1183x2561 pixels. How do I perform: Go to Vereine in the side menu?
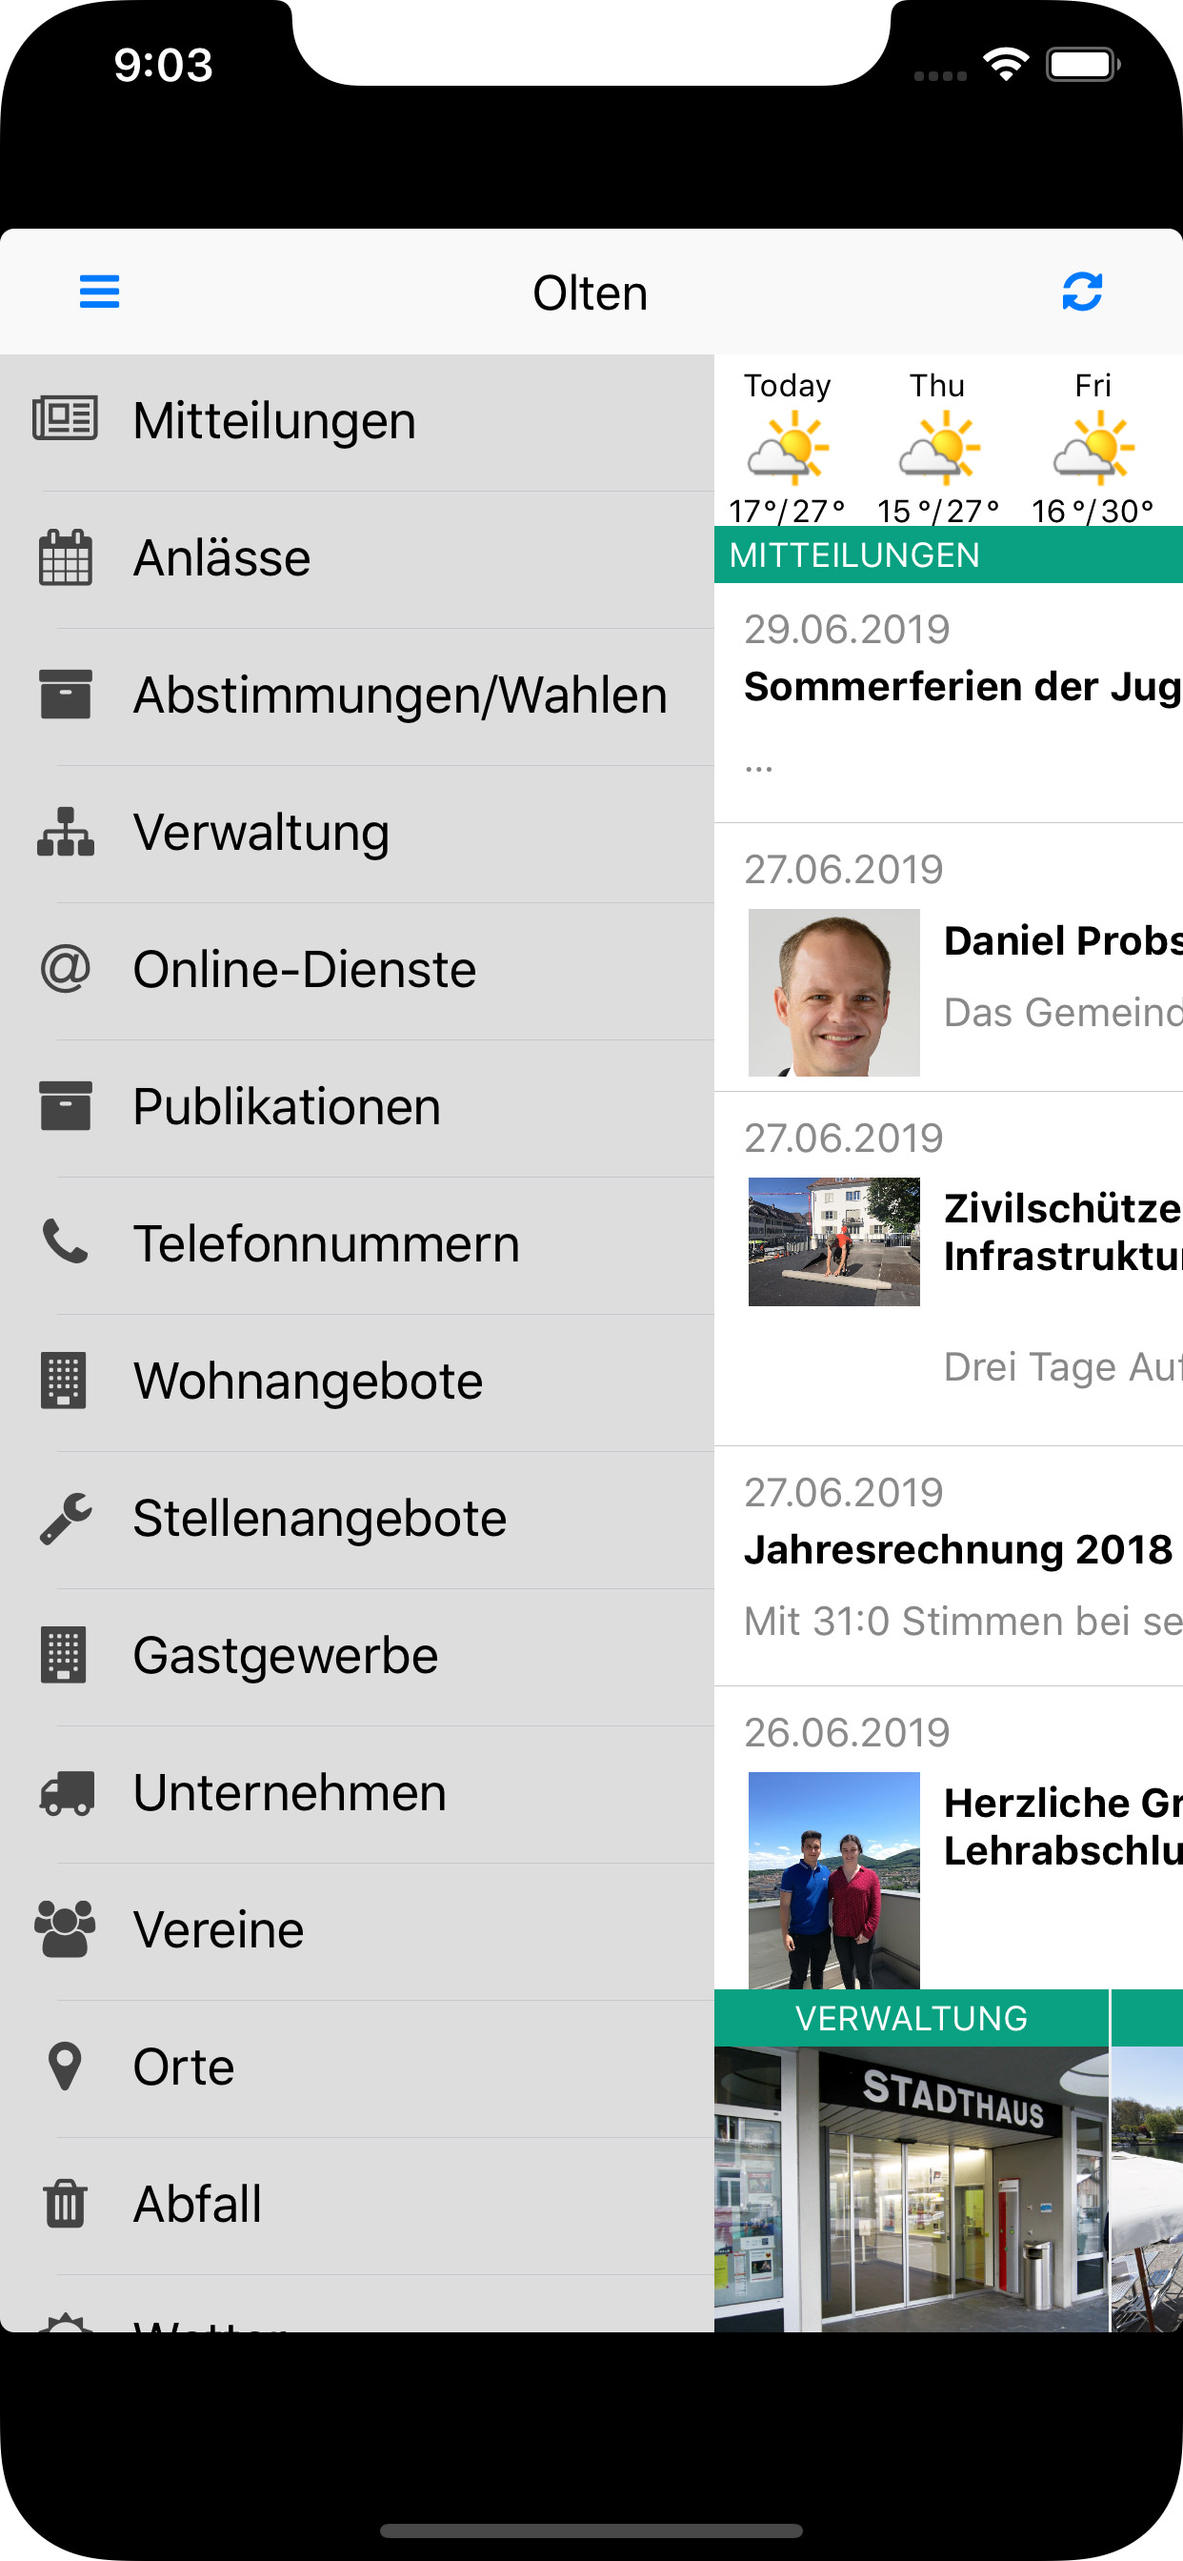click(x=219, y=1929)
